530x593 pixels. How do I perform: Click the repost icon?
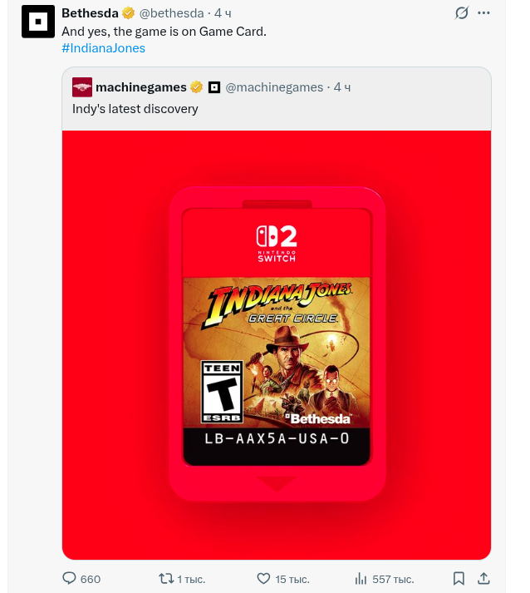[x=166, y=579]
